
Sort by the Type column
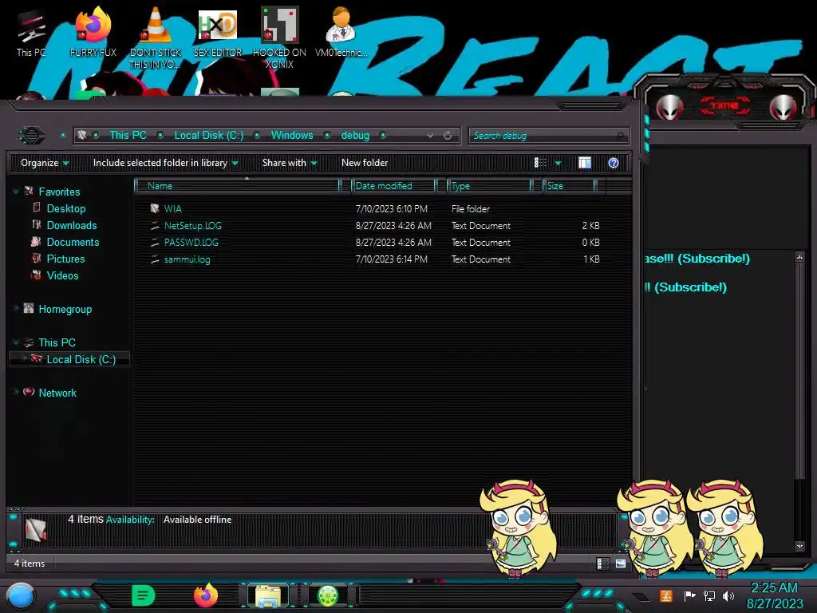pyautogui.click(x=490, y=186)
